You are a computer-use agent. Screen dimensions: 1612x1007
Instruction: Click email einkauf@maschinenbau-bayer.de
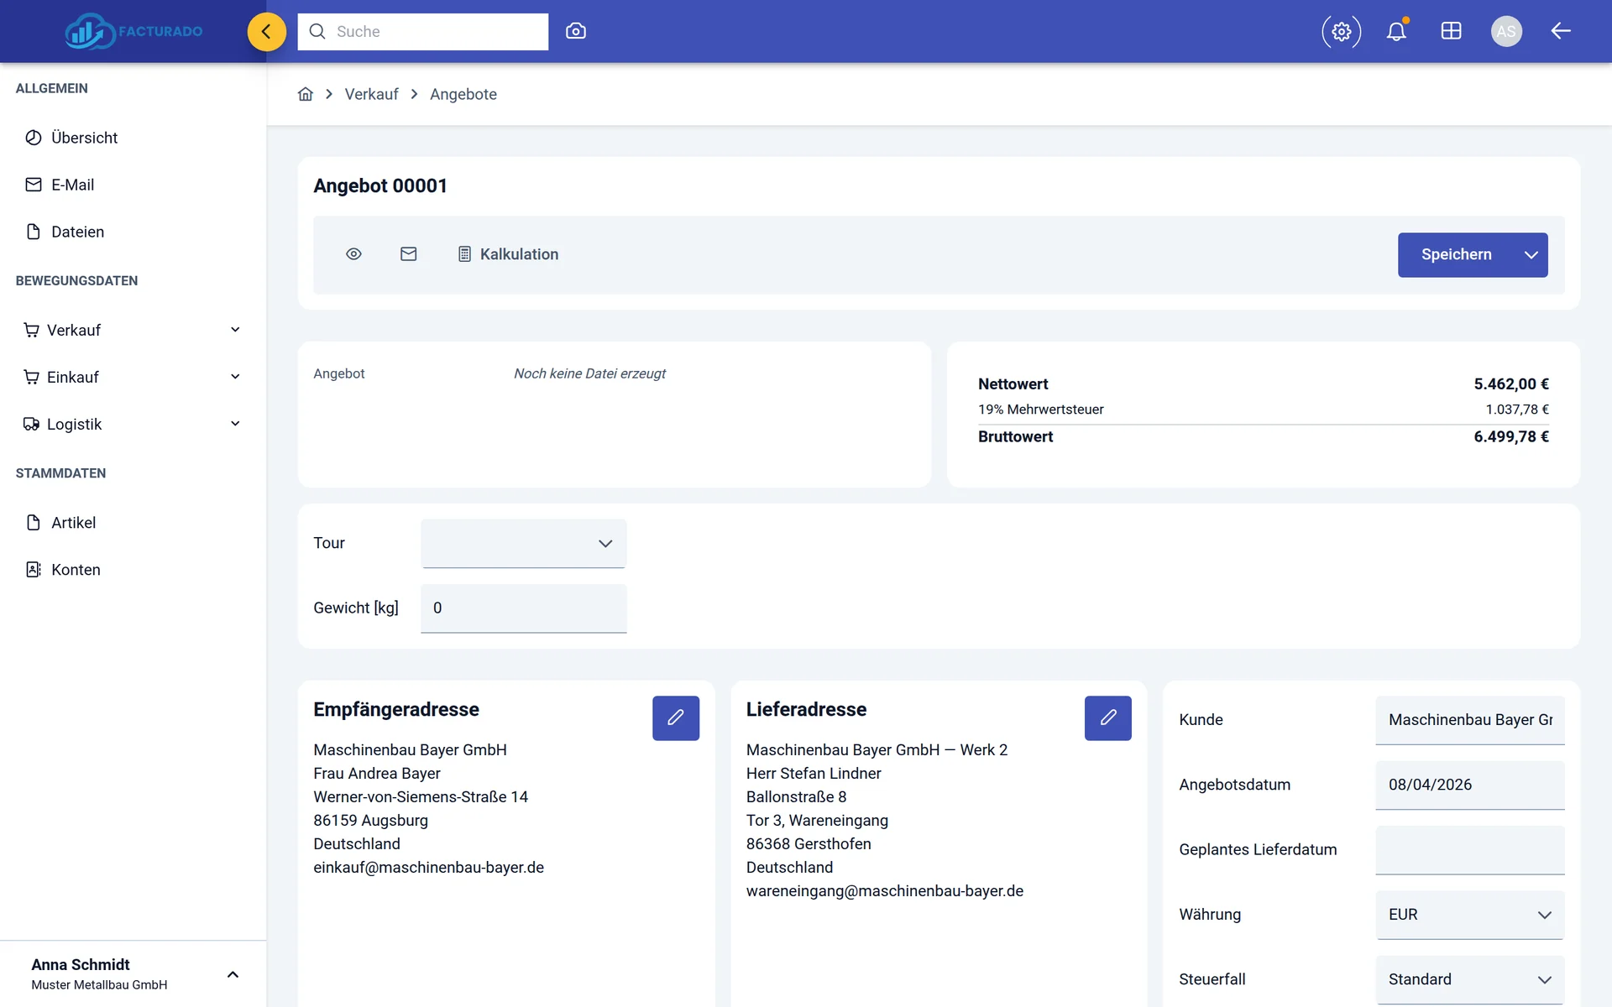pos(428,867)
